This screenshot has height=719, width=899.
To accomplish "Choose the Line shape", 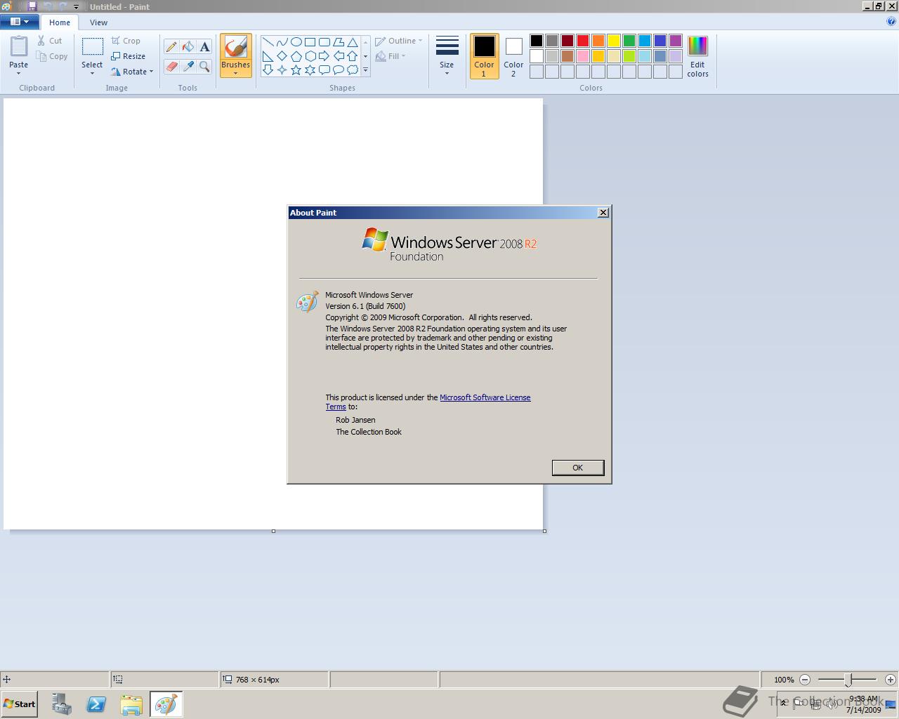I will [268, 42].
